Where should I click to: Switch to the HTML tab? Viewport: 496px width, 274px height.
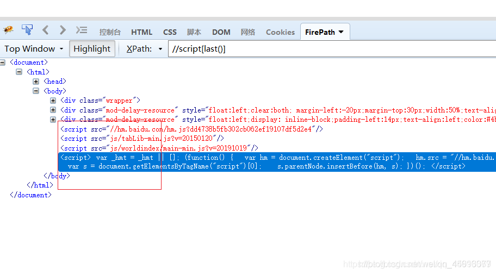click(x=142, y=32)
